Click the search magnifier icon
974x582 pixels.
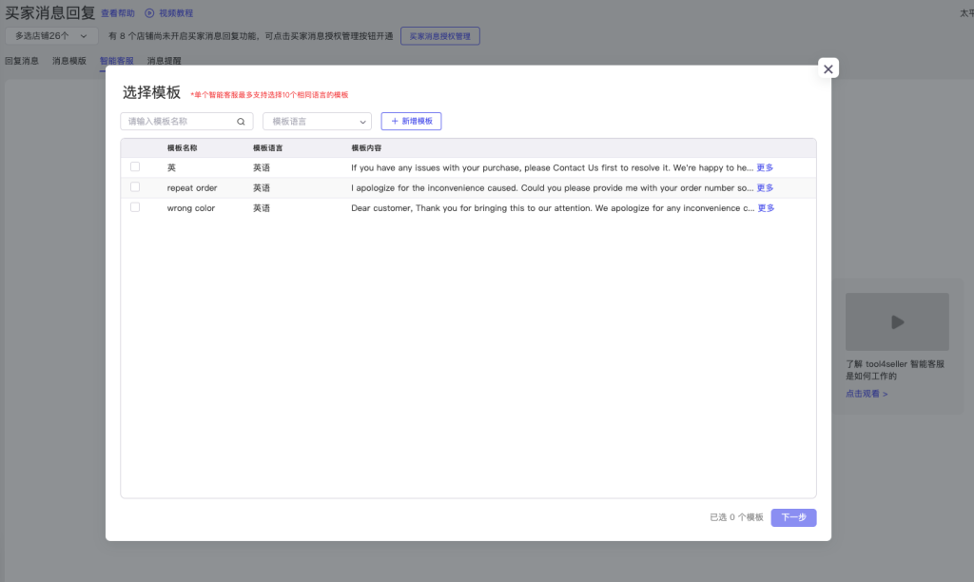[241, 122]
